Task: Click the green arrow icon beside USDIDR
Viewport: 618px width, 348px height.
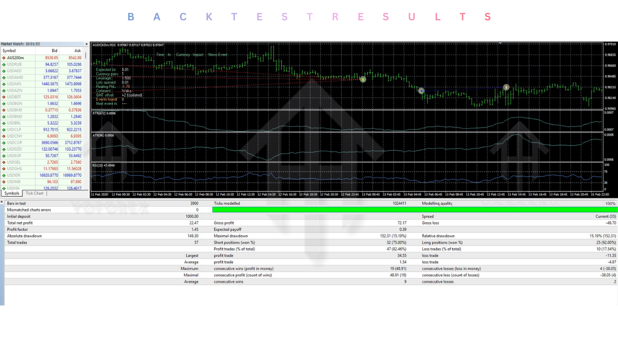Action: click(x=4, y=175)
